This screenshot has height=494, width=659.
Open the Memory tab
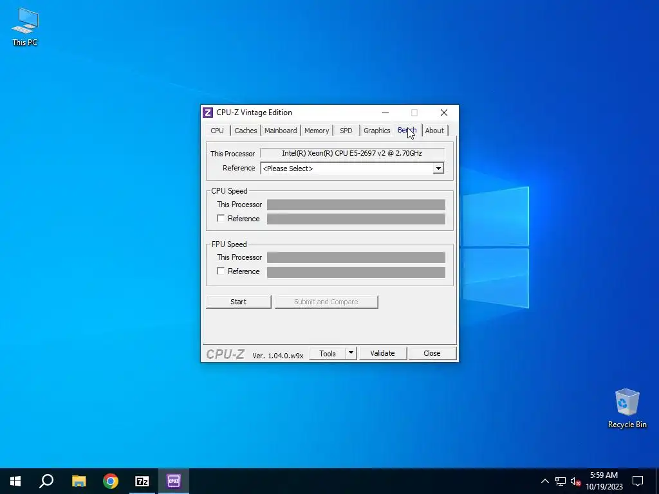[317, 131]
